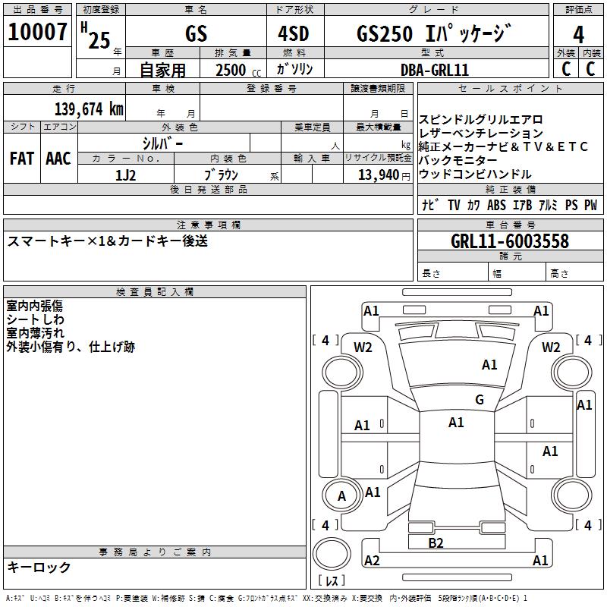This screenshot has height=607, width=607.
Task: Click the 注意事項欄 section header
Action: [x=208, y=225]
